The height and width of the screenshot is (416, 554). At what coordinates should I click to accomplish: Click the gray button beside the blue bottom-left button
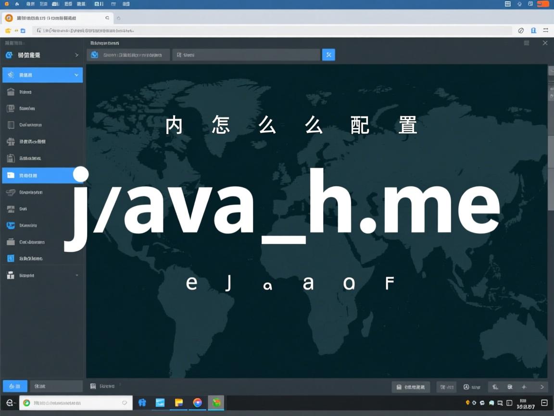56,386
